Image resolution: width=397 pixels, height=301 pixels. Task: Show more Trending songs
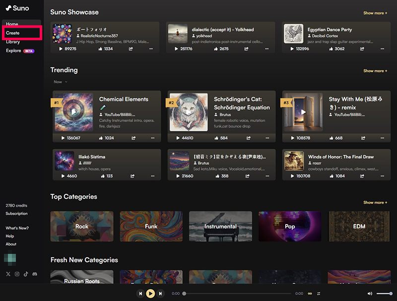point(375,71)
